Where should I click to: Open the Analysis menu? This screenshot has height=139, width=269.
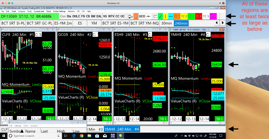21,11
